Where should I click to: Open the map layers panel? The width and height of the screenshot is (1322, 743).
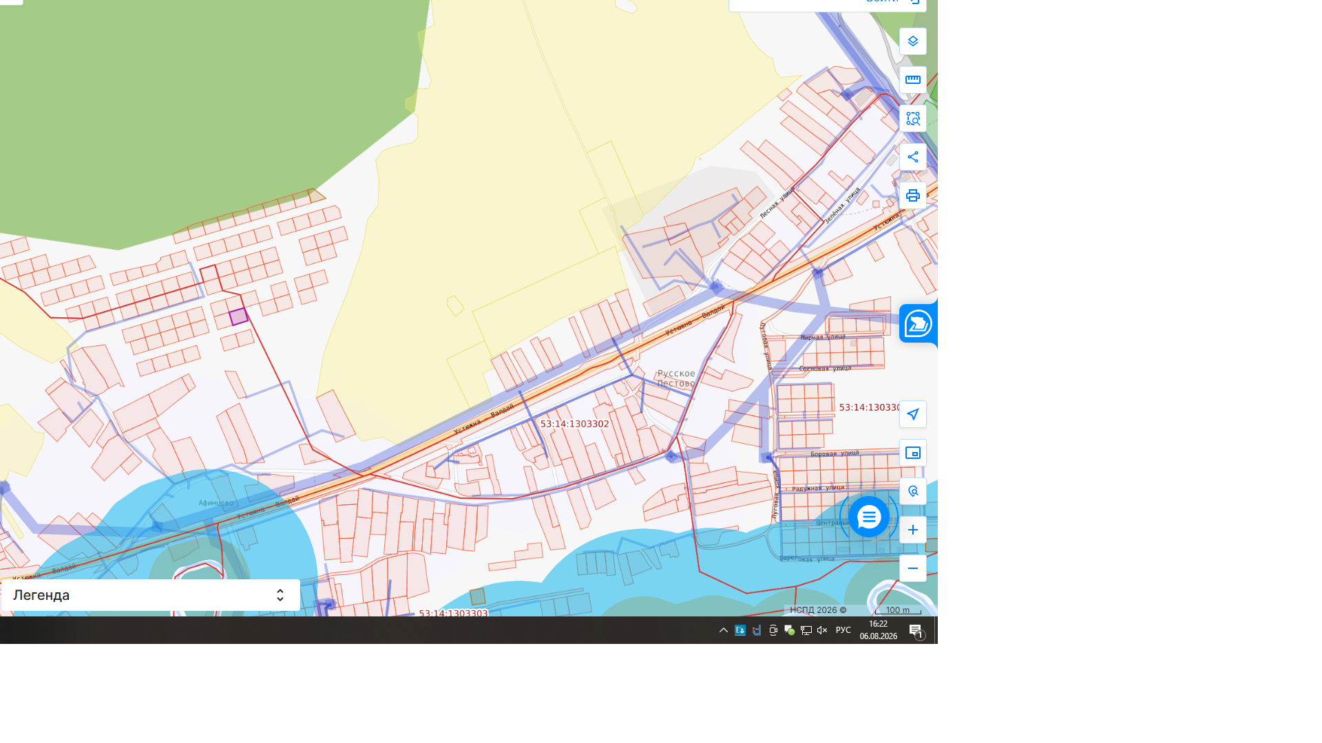(912, 41)
